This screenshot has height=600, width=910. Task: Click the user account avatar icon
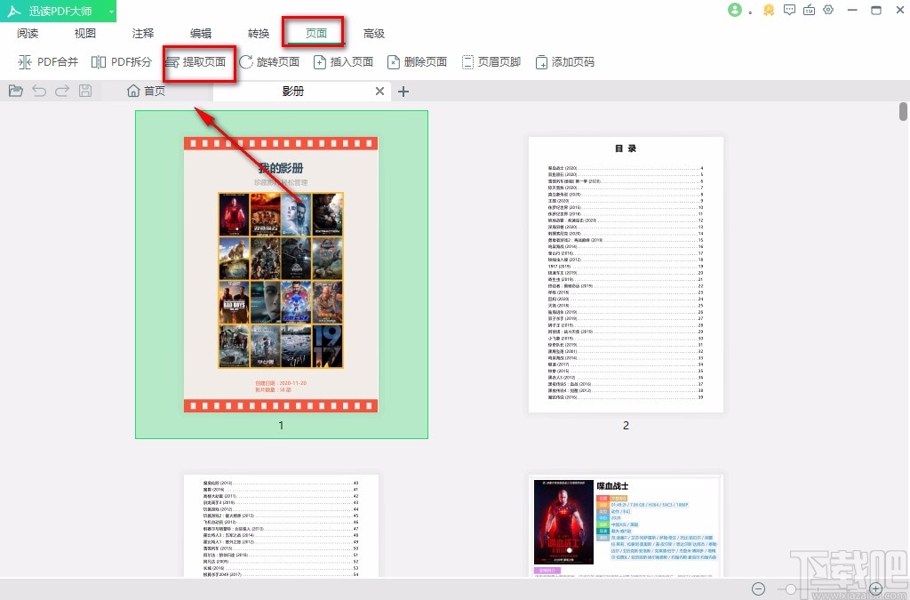735,10
